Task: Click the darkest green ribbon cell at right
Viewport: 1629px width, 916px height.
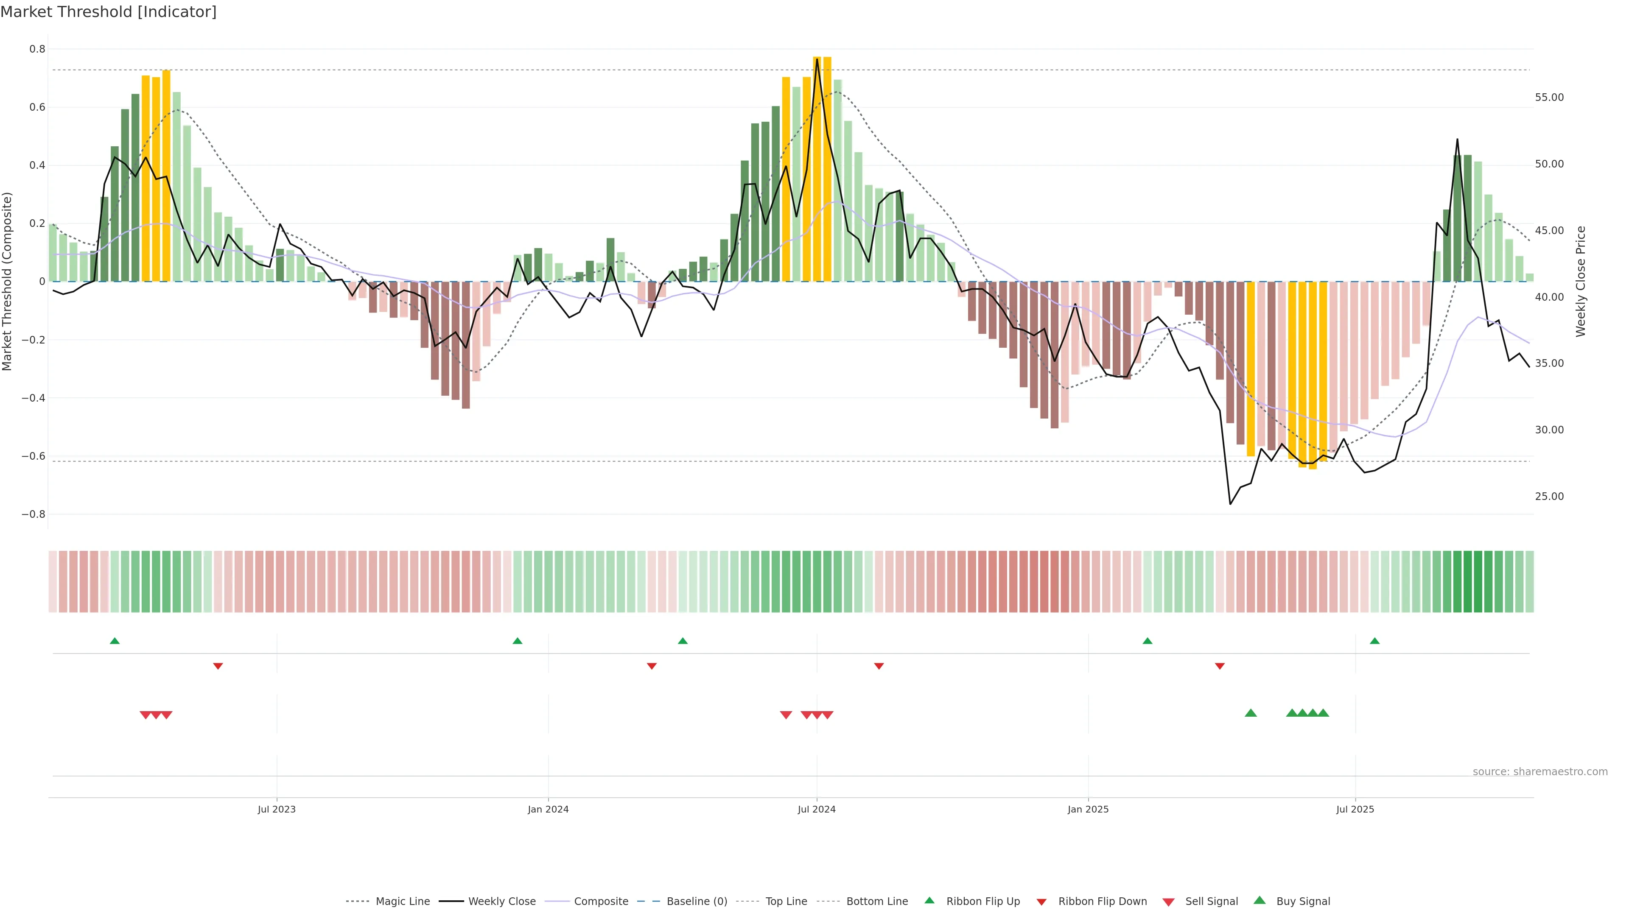Action: 1468,581
